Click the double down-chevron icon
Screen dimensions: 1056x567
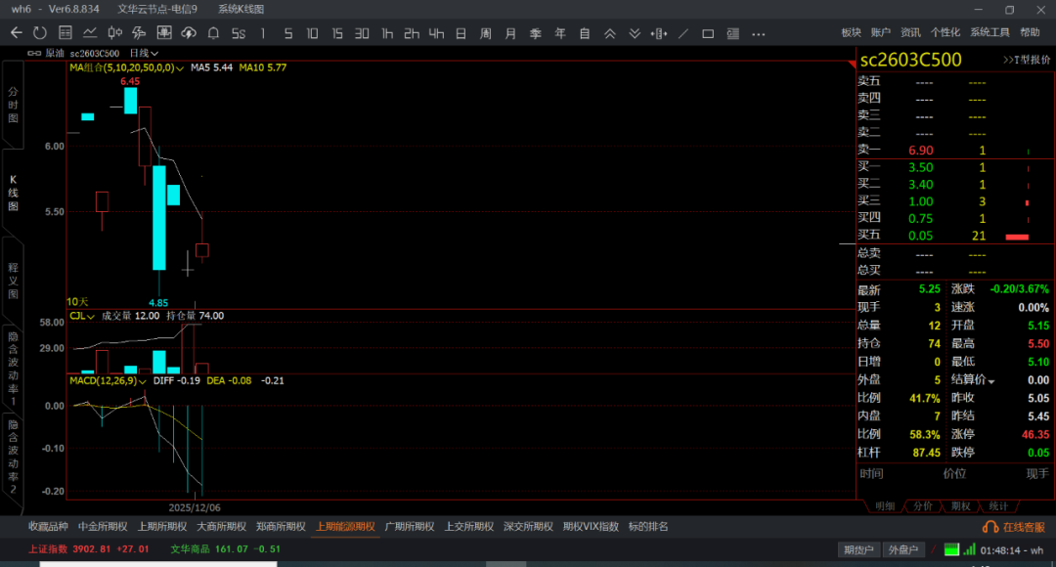tap(635, 33)
